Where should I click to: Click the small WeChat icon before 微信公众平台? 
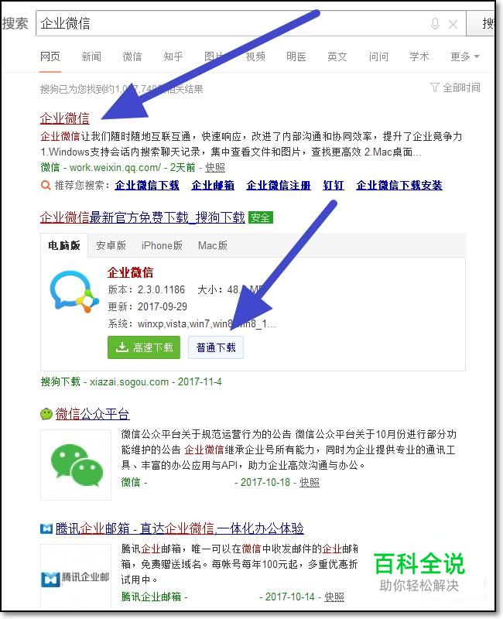click(46, 414)
